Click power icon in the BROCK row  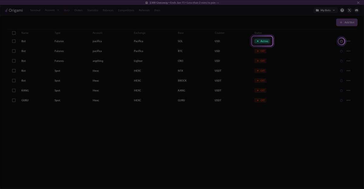pyautogui.click(x=341, y=81)
